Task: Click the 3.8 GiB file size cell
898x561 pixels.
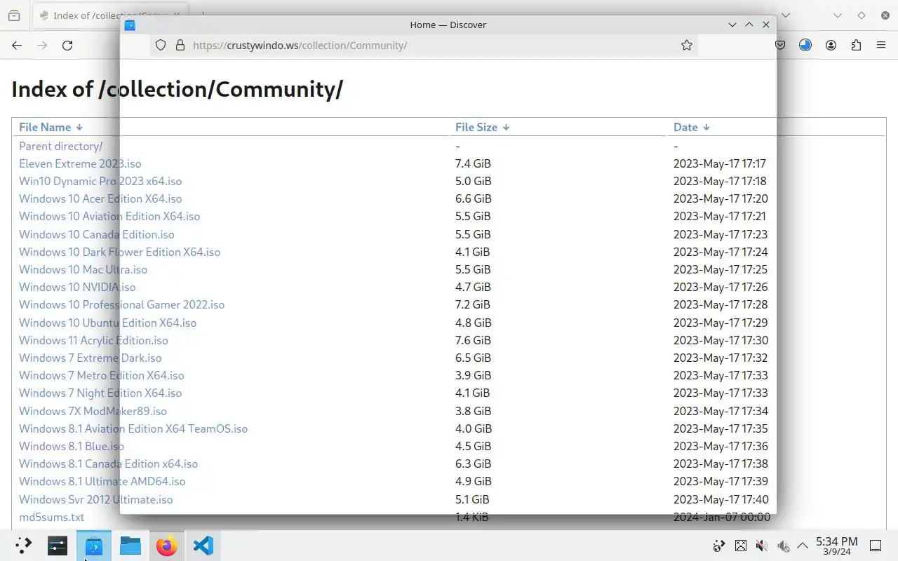Action: (x=473, y=411)
